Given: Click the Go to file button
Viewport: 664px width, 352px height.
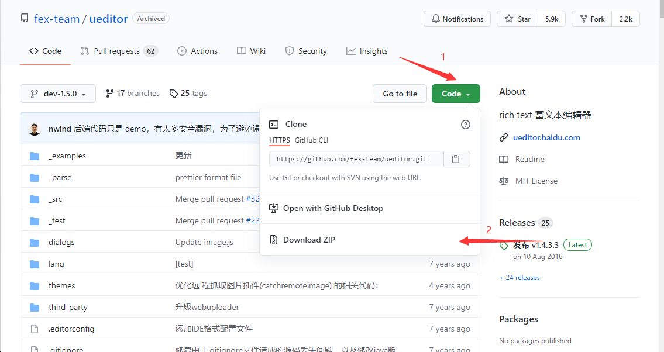Looking at the screenshot, I should coord(400,93).
